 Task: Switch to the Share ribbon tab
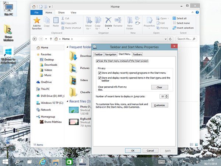click(x=61, y=13)
